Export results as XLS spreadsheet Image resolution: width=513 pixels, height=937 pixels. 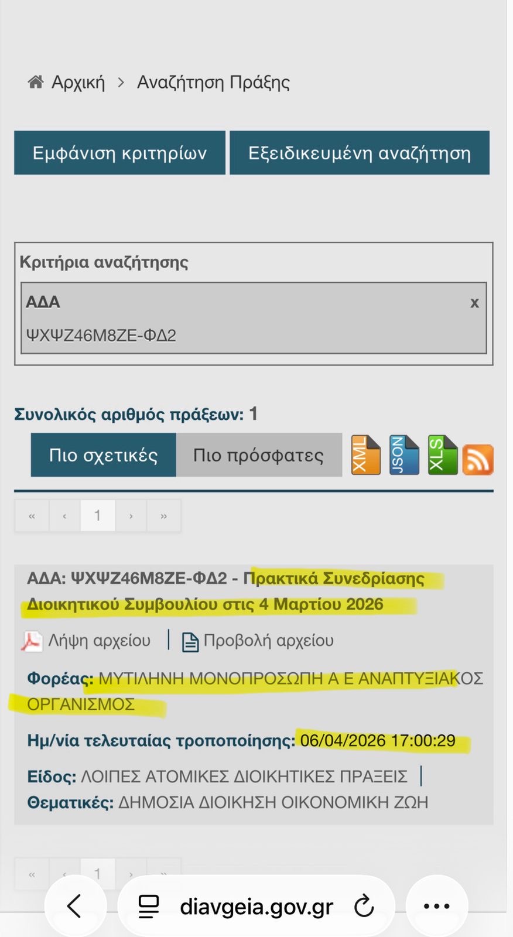442,455
